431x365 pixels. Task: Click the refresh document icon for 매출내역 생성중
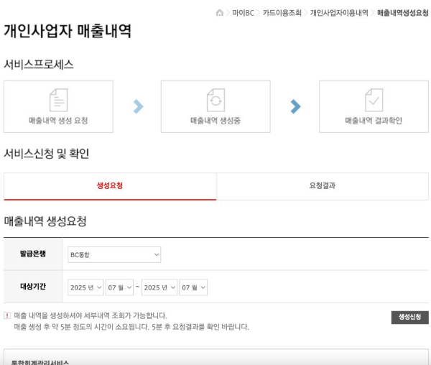[x=215, y=100]
